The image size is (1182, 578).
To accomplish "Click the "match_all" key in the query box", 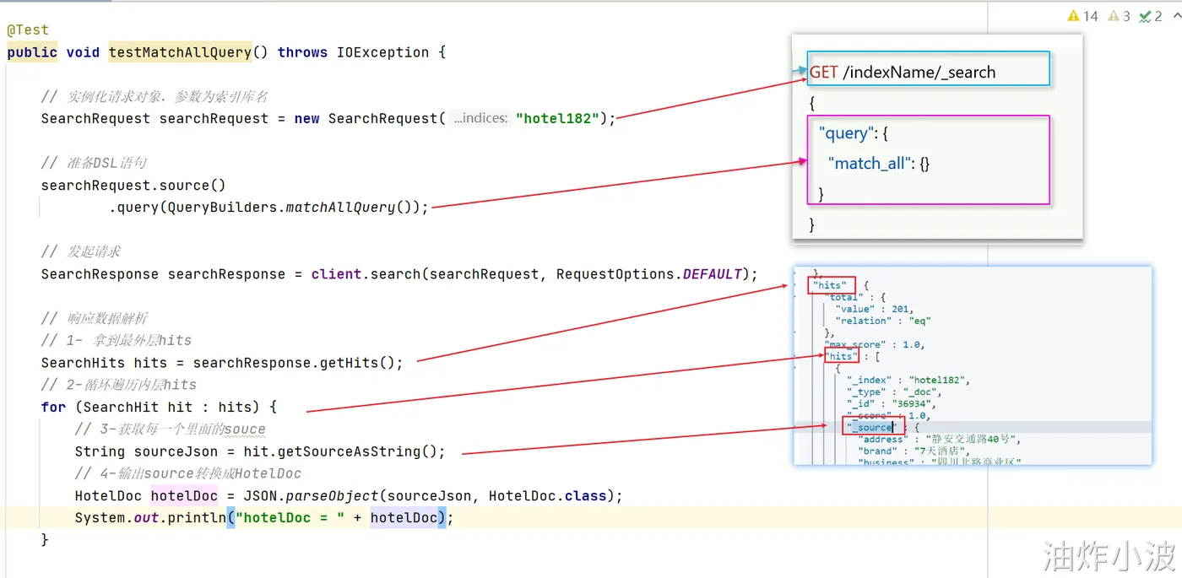I will [x=867, y=164].
